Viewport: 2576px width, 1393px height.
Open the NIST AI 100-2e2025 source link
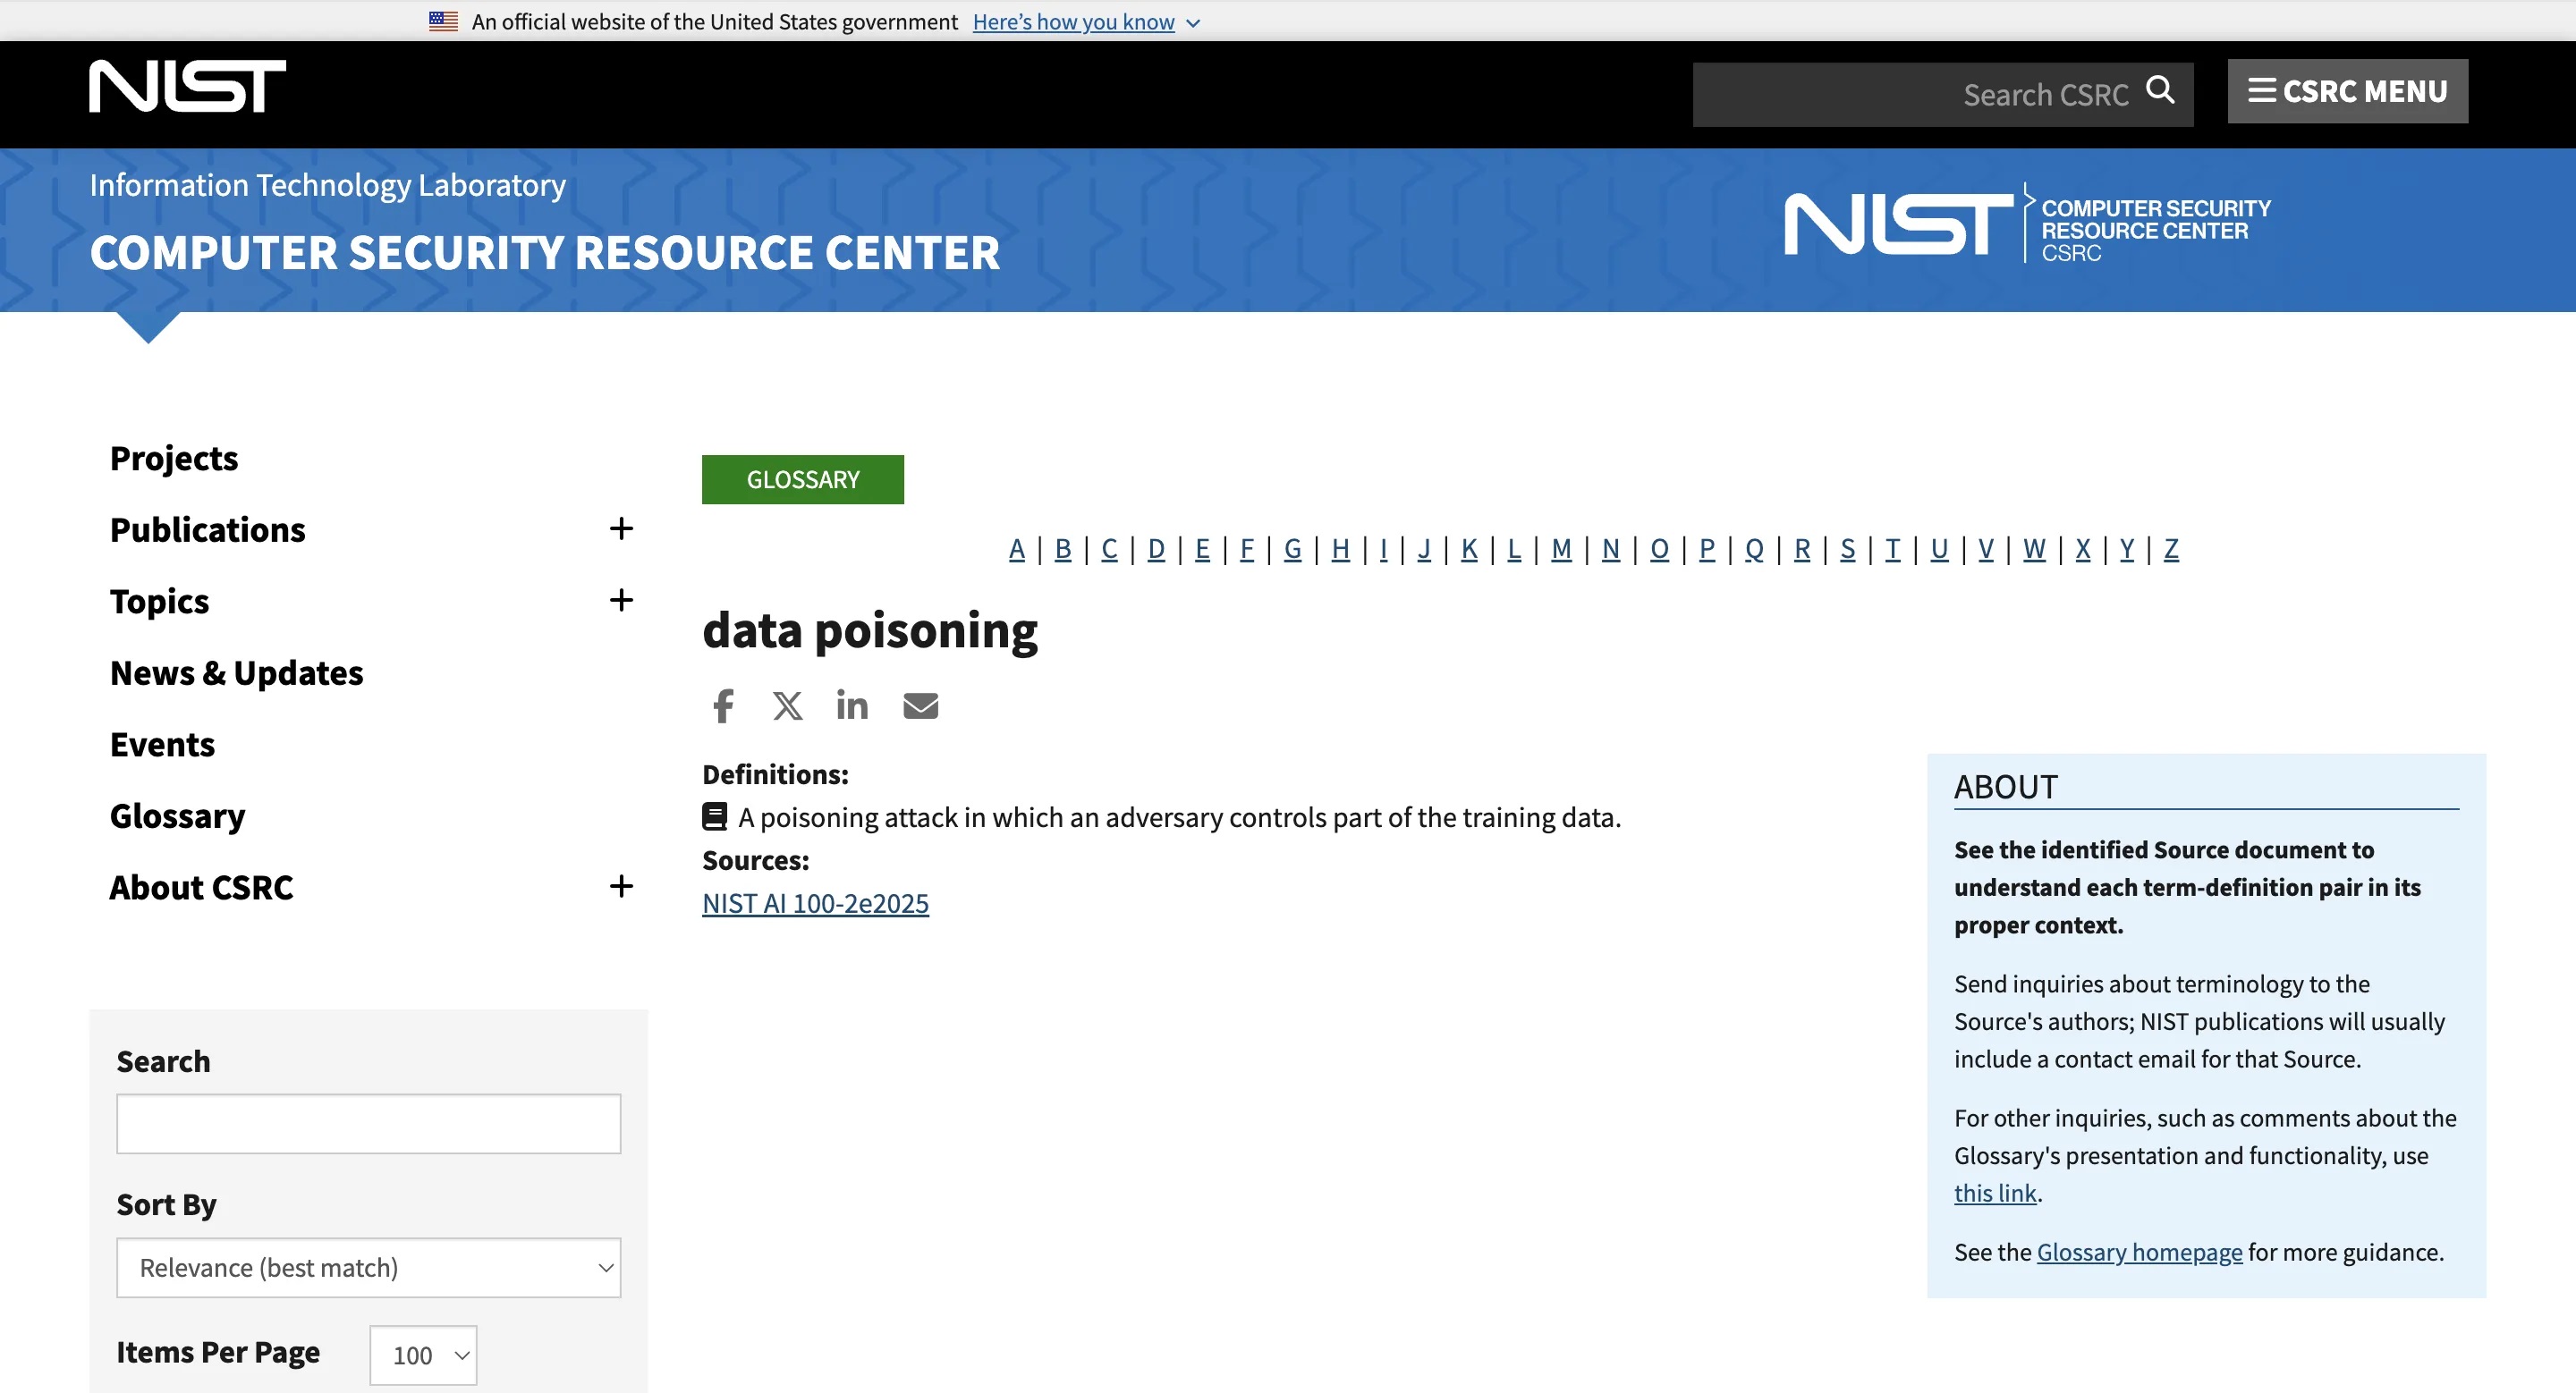[x=815, y=903]
